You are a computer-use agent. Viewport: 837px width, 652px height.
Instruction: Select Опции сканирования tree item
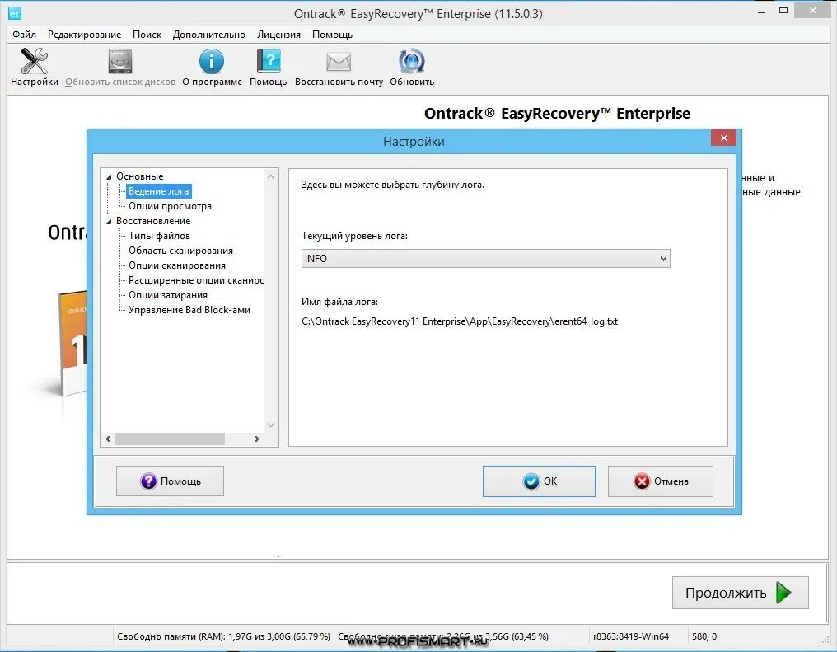point(176,265)
